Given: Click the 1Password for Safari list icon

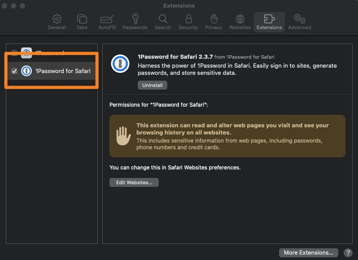Looking at the screenshot, I should pyautogui.click(x=26, y=71).
